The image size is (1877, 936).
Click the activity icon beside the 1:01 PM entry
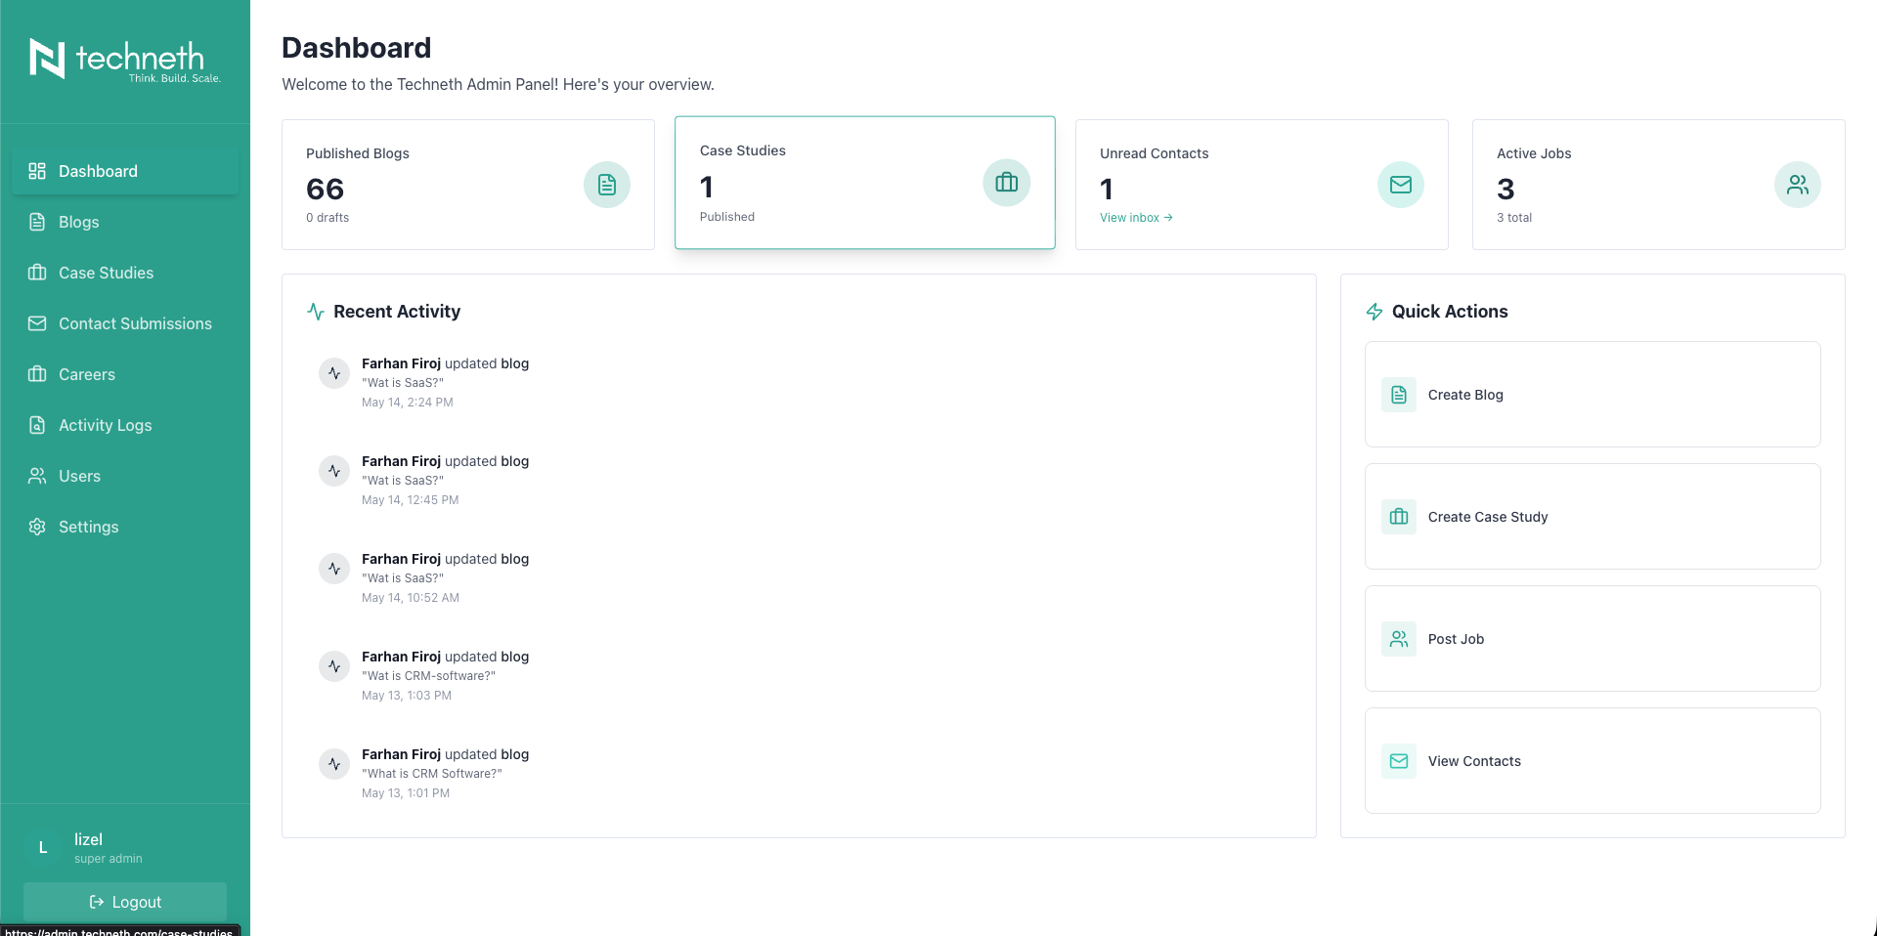pyautogui.click(x=334, y=764)
